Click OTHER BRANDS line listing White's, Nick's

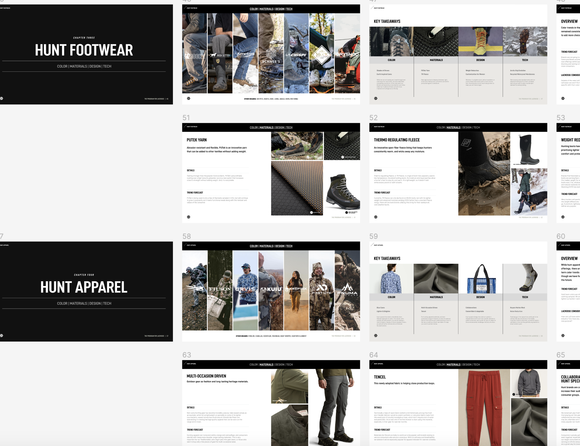pyautogui.click(x=271, y=99)
